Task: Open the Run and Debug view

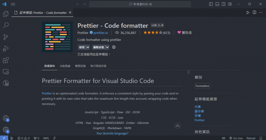Action: click(6, 49)
